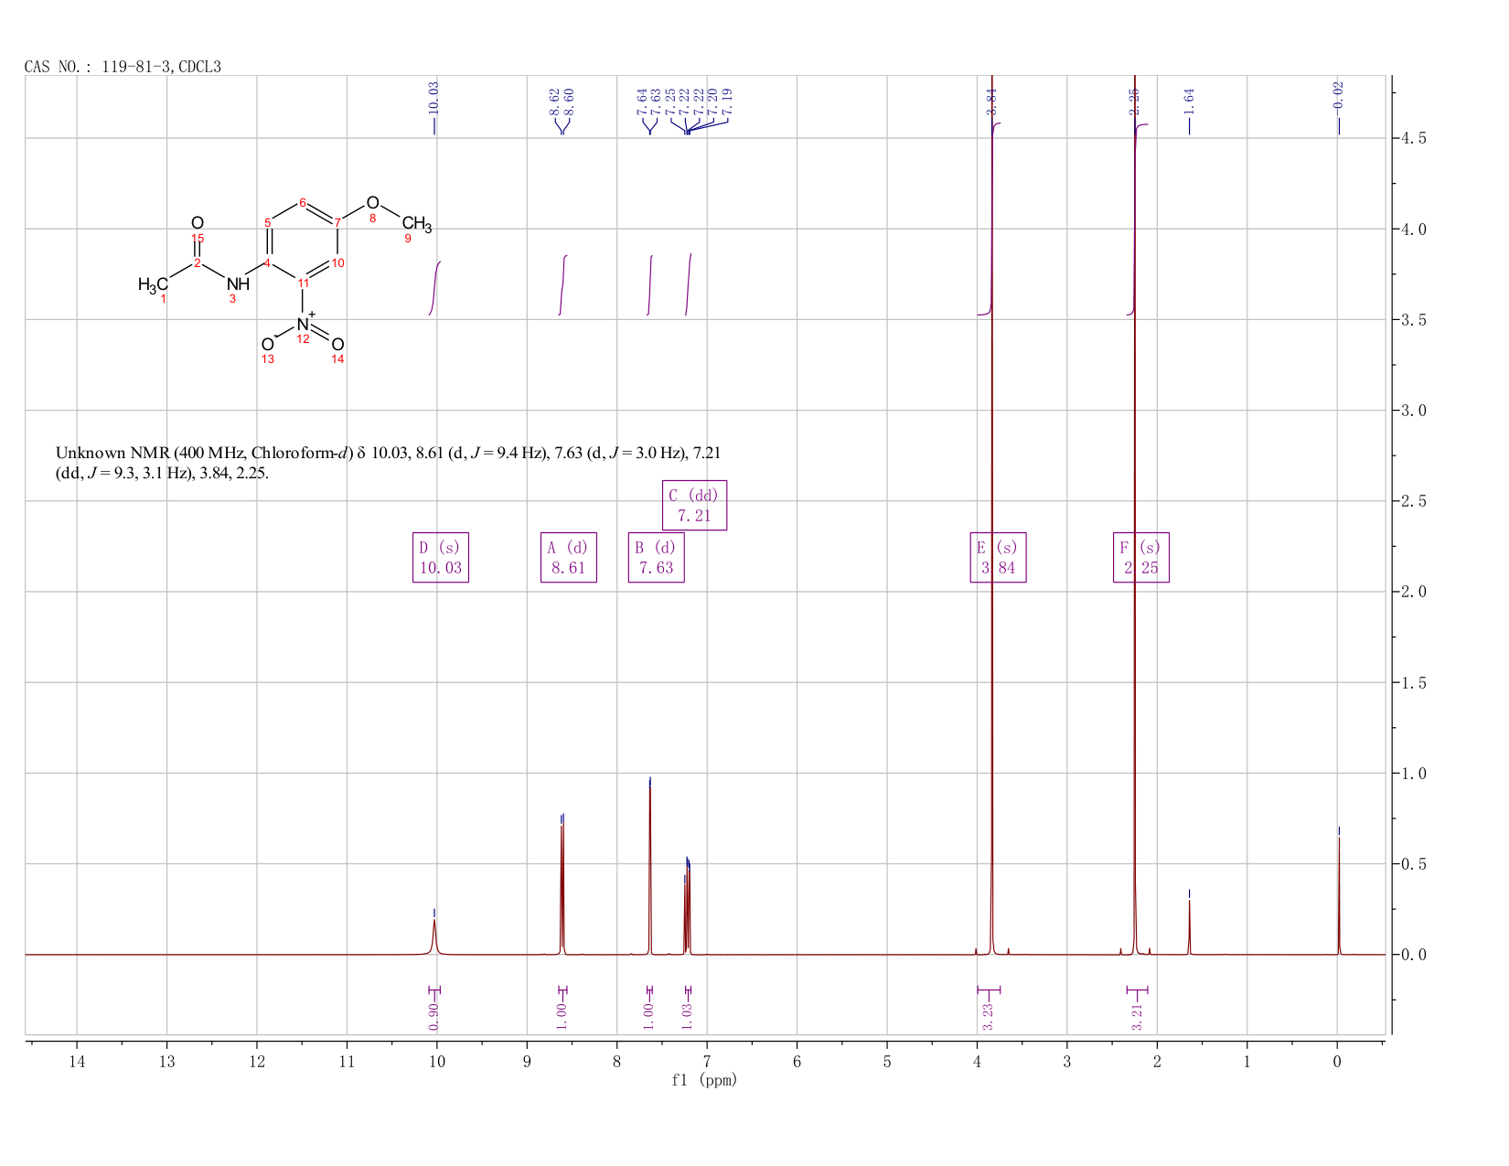1509x1166 pixels.
Task: Select the C (dd) 7.21 multiplet box
Action: (x=694, y=506)
